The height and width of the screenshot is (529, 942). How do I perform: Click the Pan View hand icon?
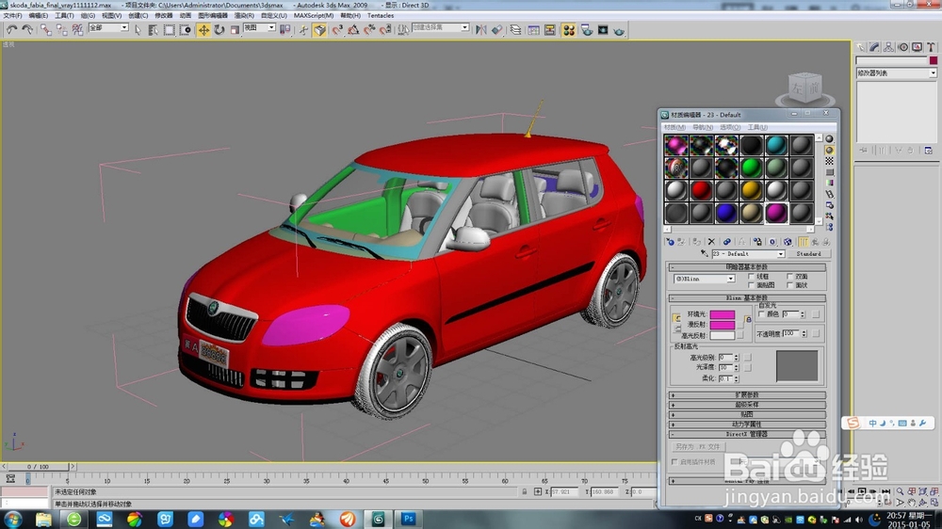pos(911,503)
